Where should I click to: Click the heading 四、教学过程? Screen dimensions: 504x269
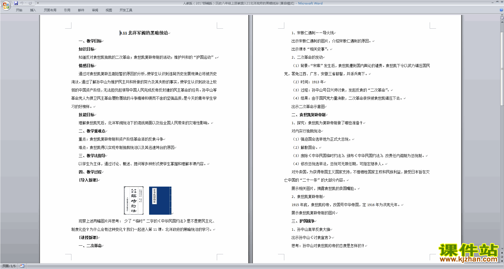click(90, 172)
